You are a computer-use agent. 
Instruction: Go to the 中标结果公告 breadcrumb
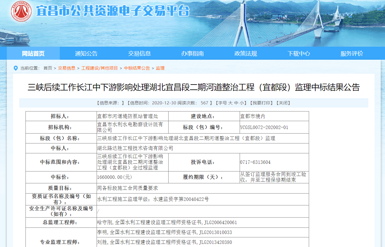tap(137, 68)
